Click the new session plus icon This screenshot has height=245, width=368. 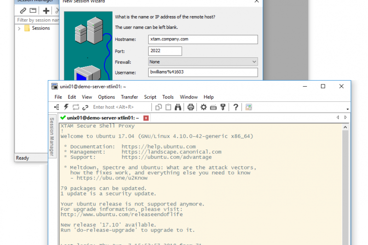pos(46,11)
